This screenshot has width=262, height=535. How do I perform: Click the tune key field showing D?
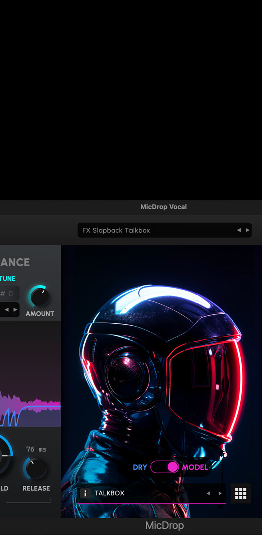pos(10,293)
